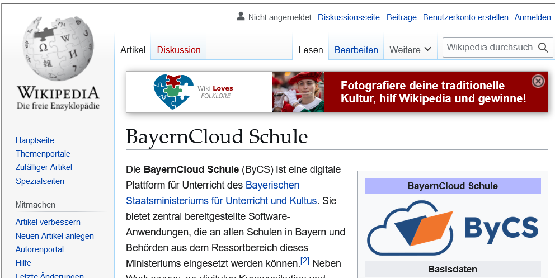Click the flute player photo in banner
Screen dimensions: 555x278
click(x=298, y=92)
